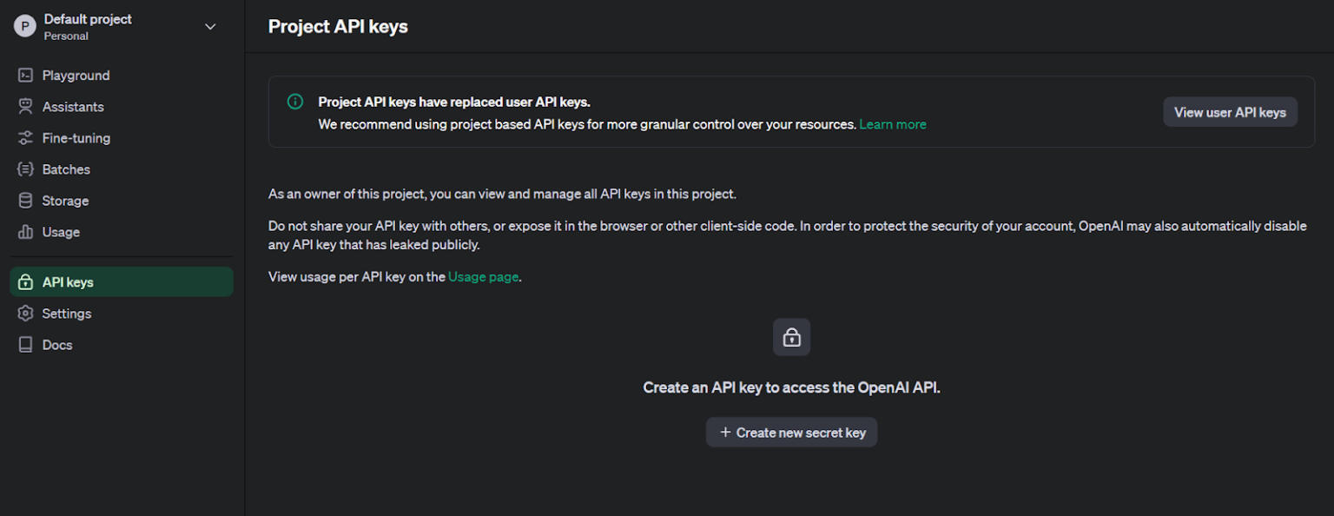Select API keys in the sidebar menu

point(67,281)
